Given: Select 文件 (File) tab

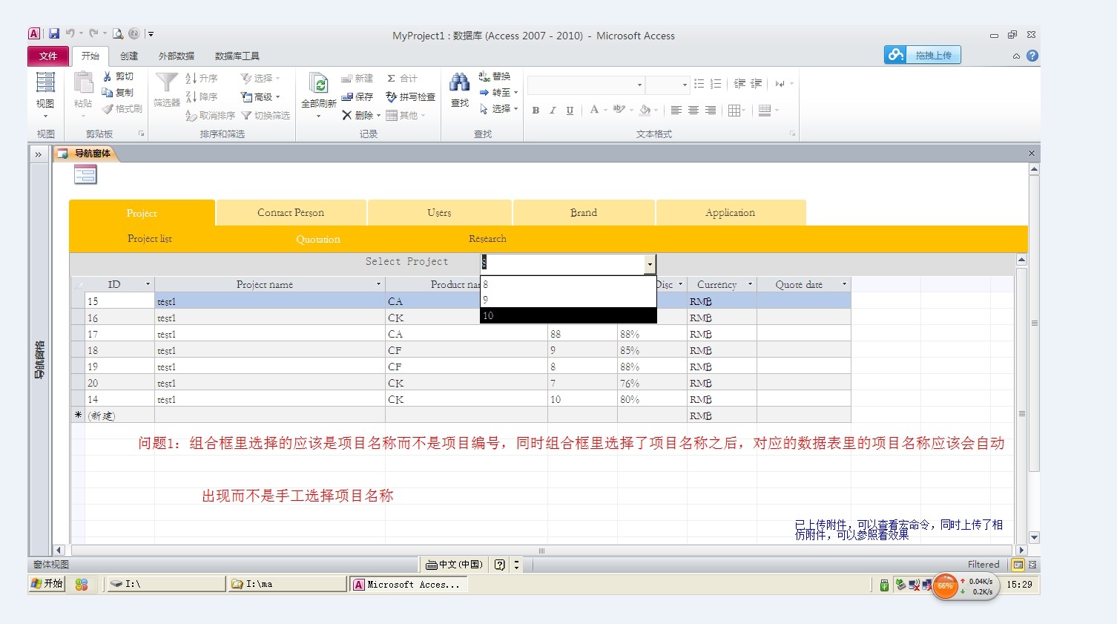Looking at the screenshot, I should 48,56.
